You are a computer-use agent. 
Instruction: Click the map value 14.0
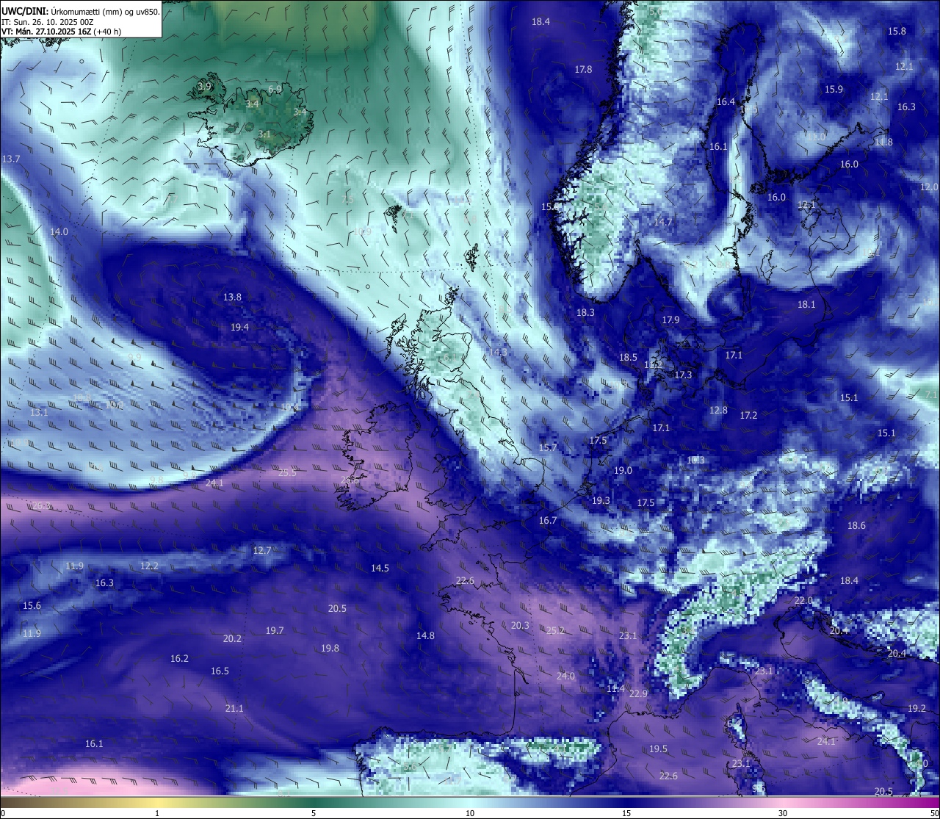point(59,231)
